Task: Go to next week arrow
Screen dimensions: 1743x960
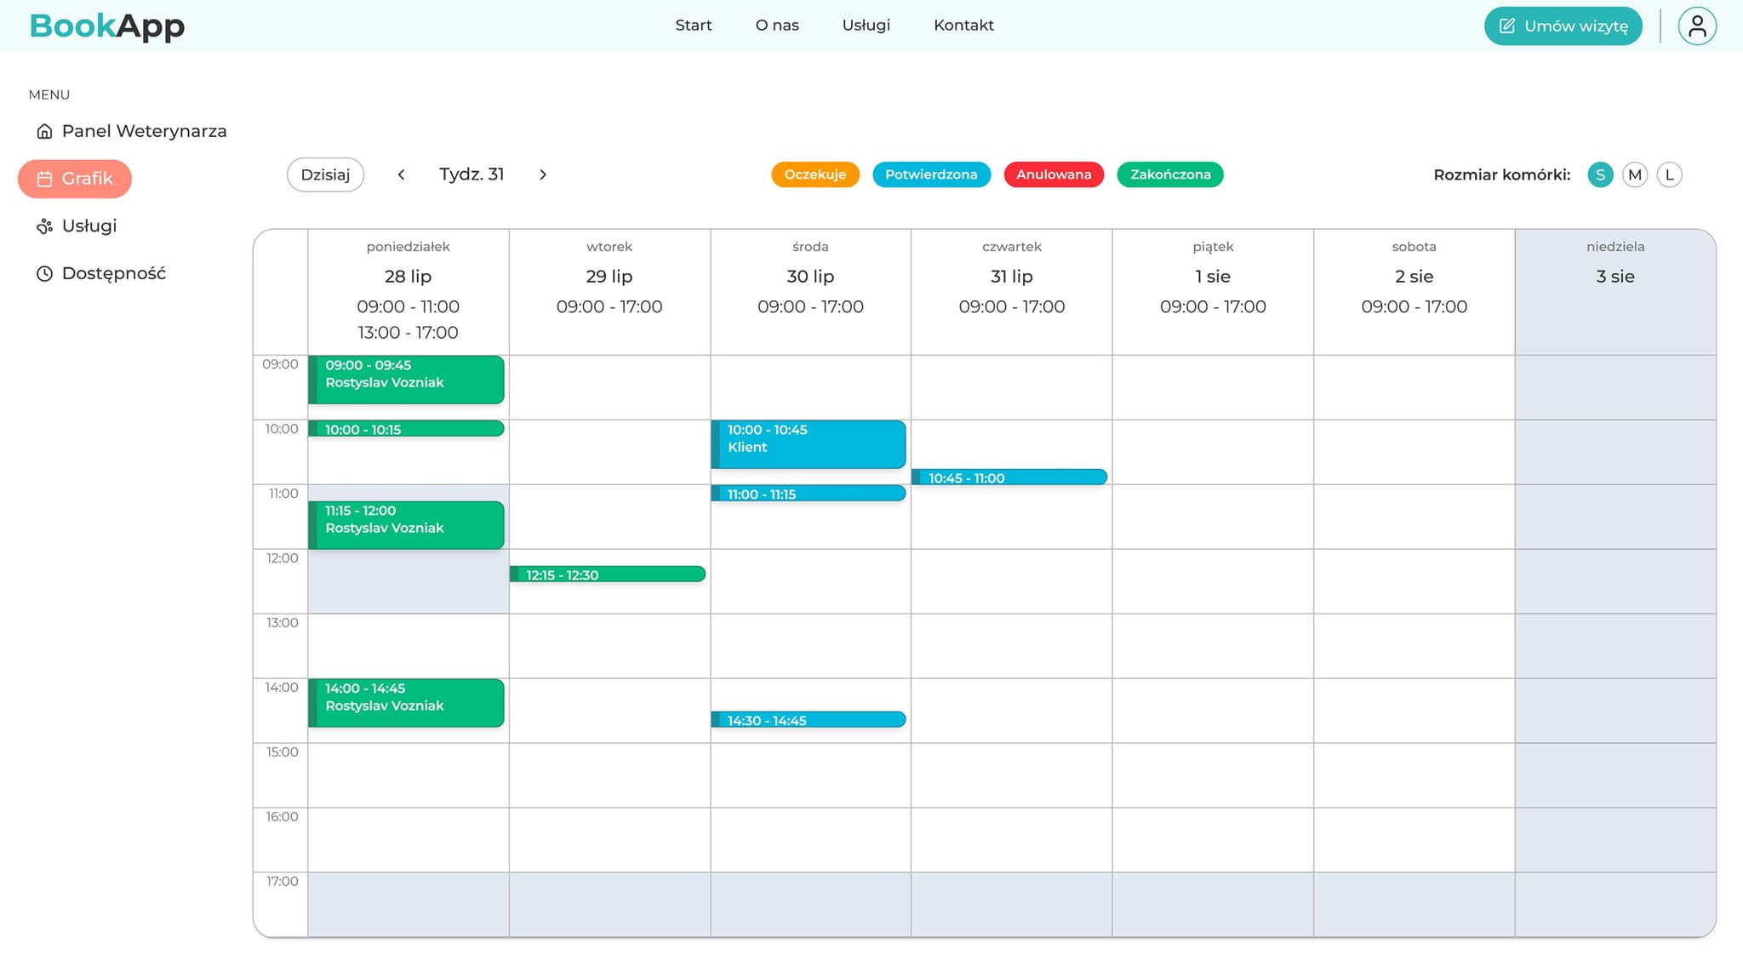Action: (x=543, y=174)
